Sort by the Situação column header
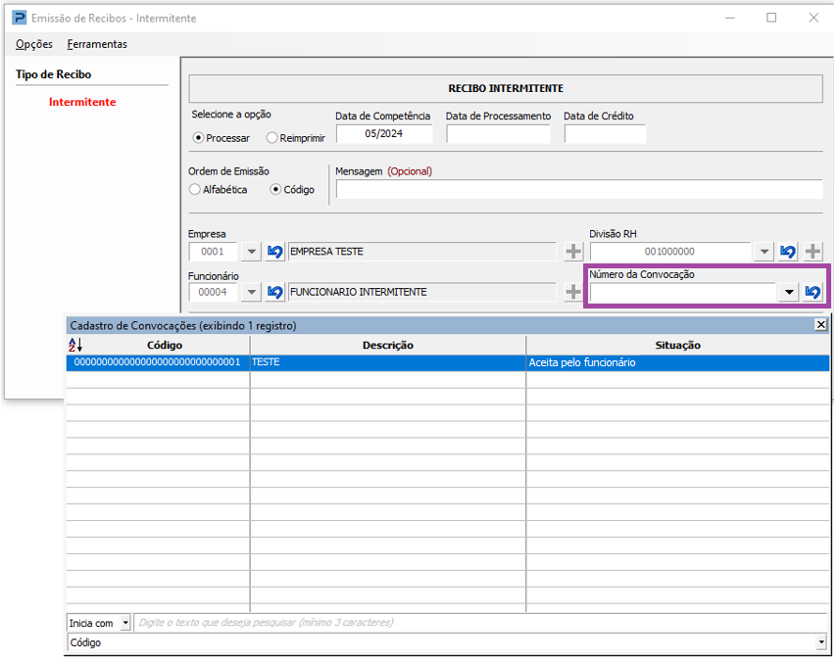This screenshot has width=839, height=663. (677, 345)
